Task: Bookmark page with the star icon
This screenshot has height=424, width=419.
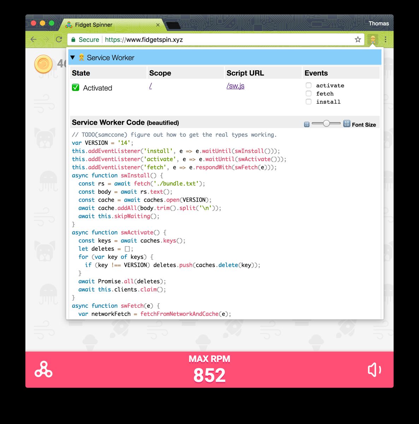Action: click(x=358, y=40)
